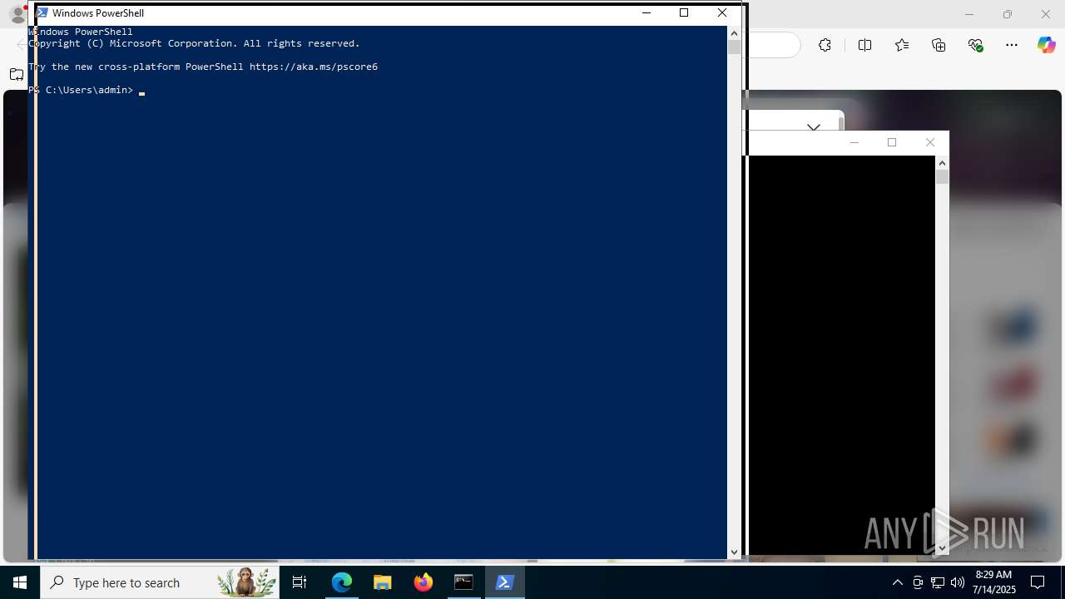
Task: Minimize the Edge browser window
Action: (969, 14)
